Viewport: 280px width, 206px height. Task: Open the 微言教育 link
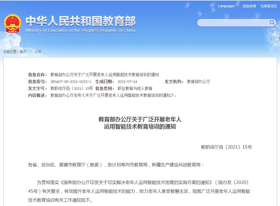[249, 6]
